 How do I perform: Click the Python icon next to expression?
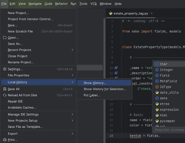(157, 109)
